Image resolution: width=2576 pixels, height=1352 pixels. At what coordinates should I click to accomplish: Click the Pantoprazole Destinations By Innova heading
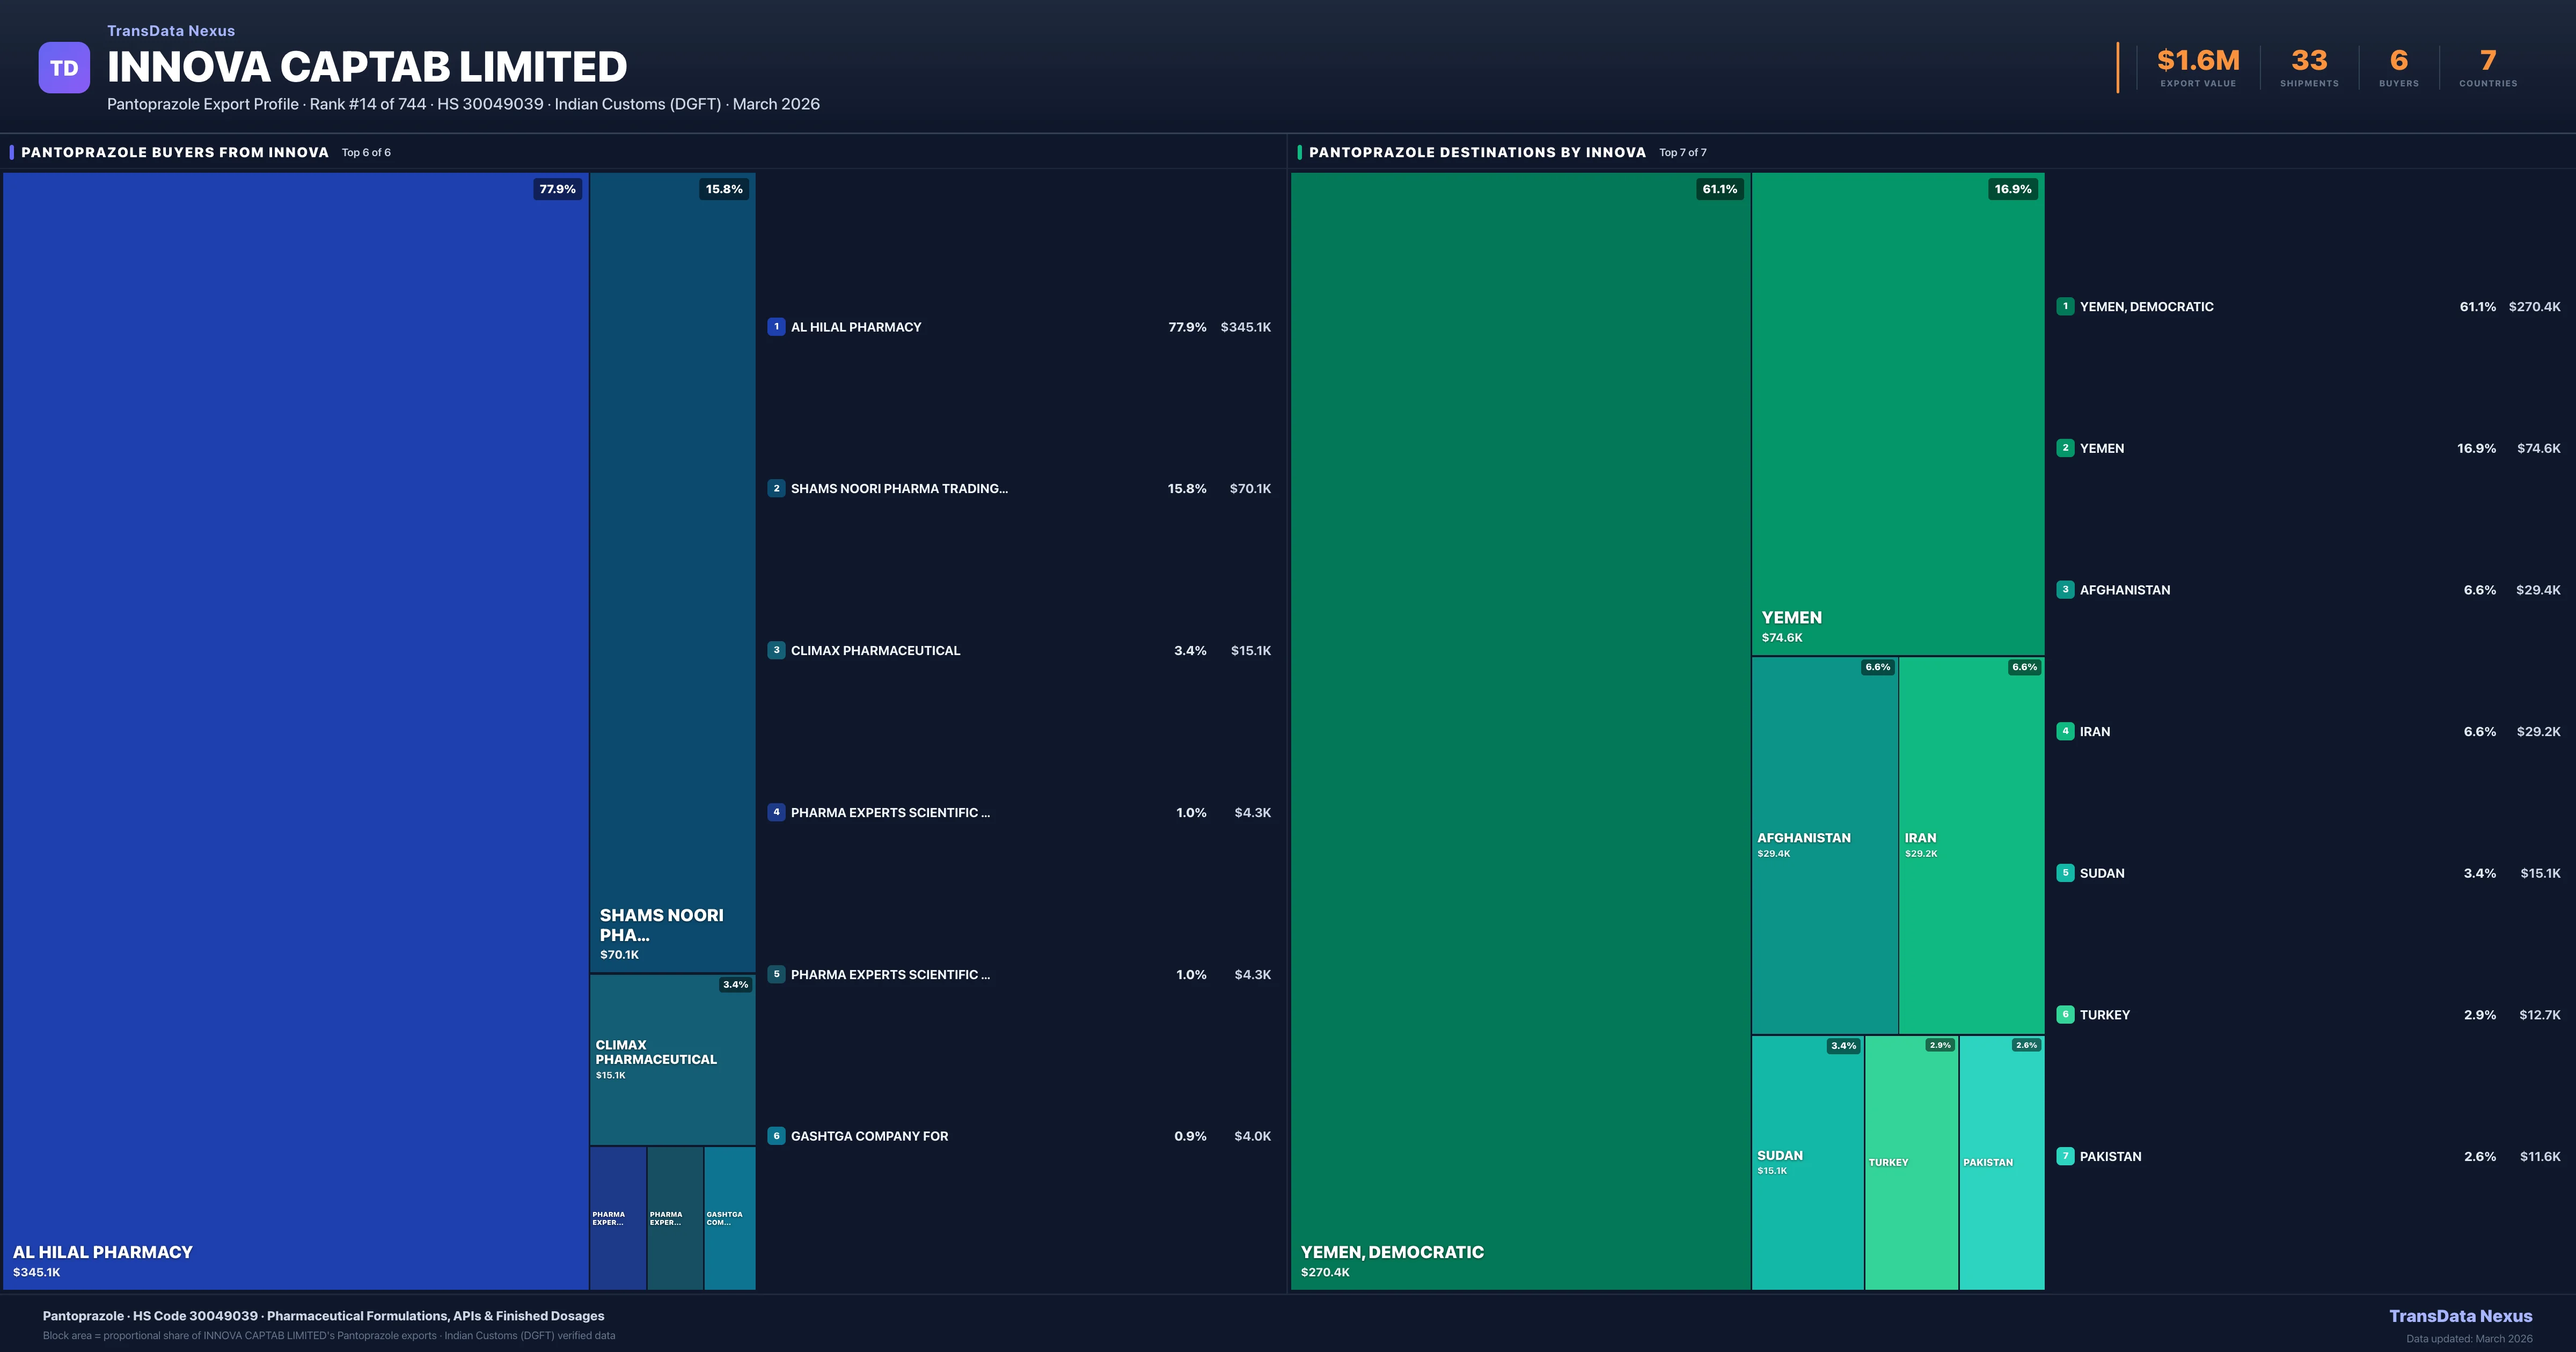click(1477, 152)
